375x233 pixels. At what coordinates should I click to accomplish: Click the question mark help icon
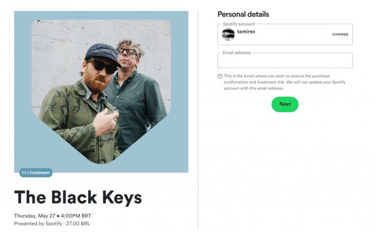[x=220, y=76]
